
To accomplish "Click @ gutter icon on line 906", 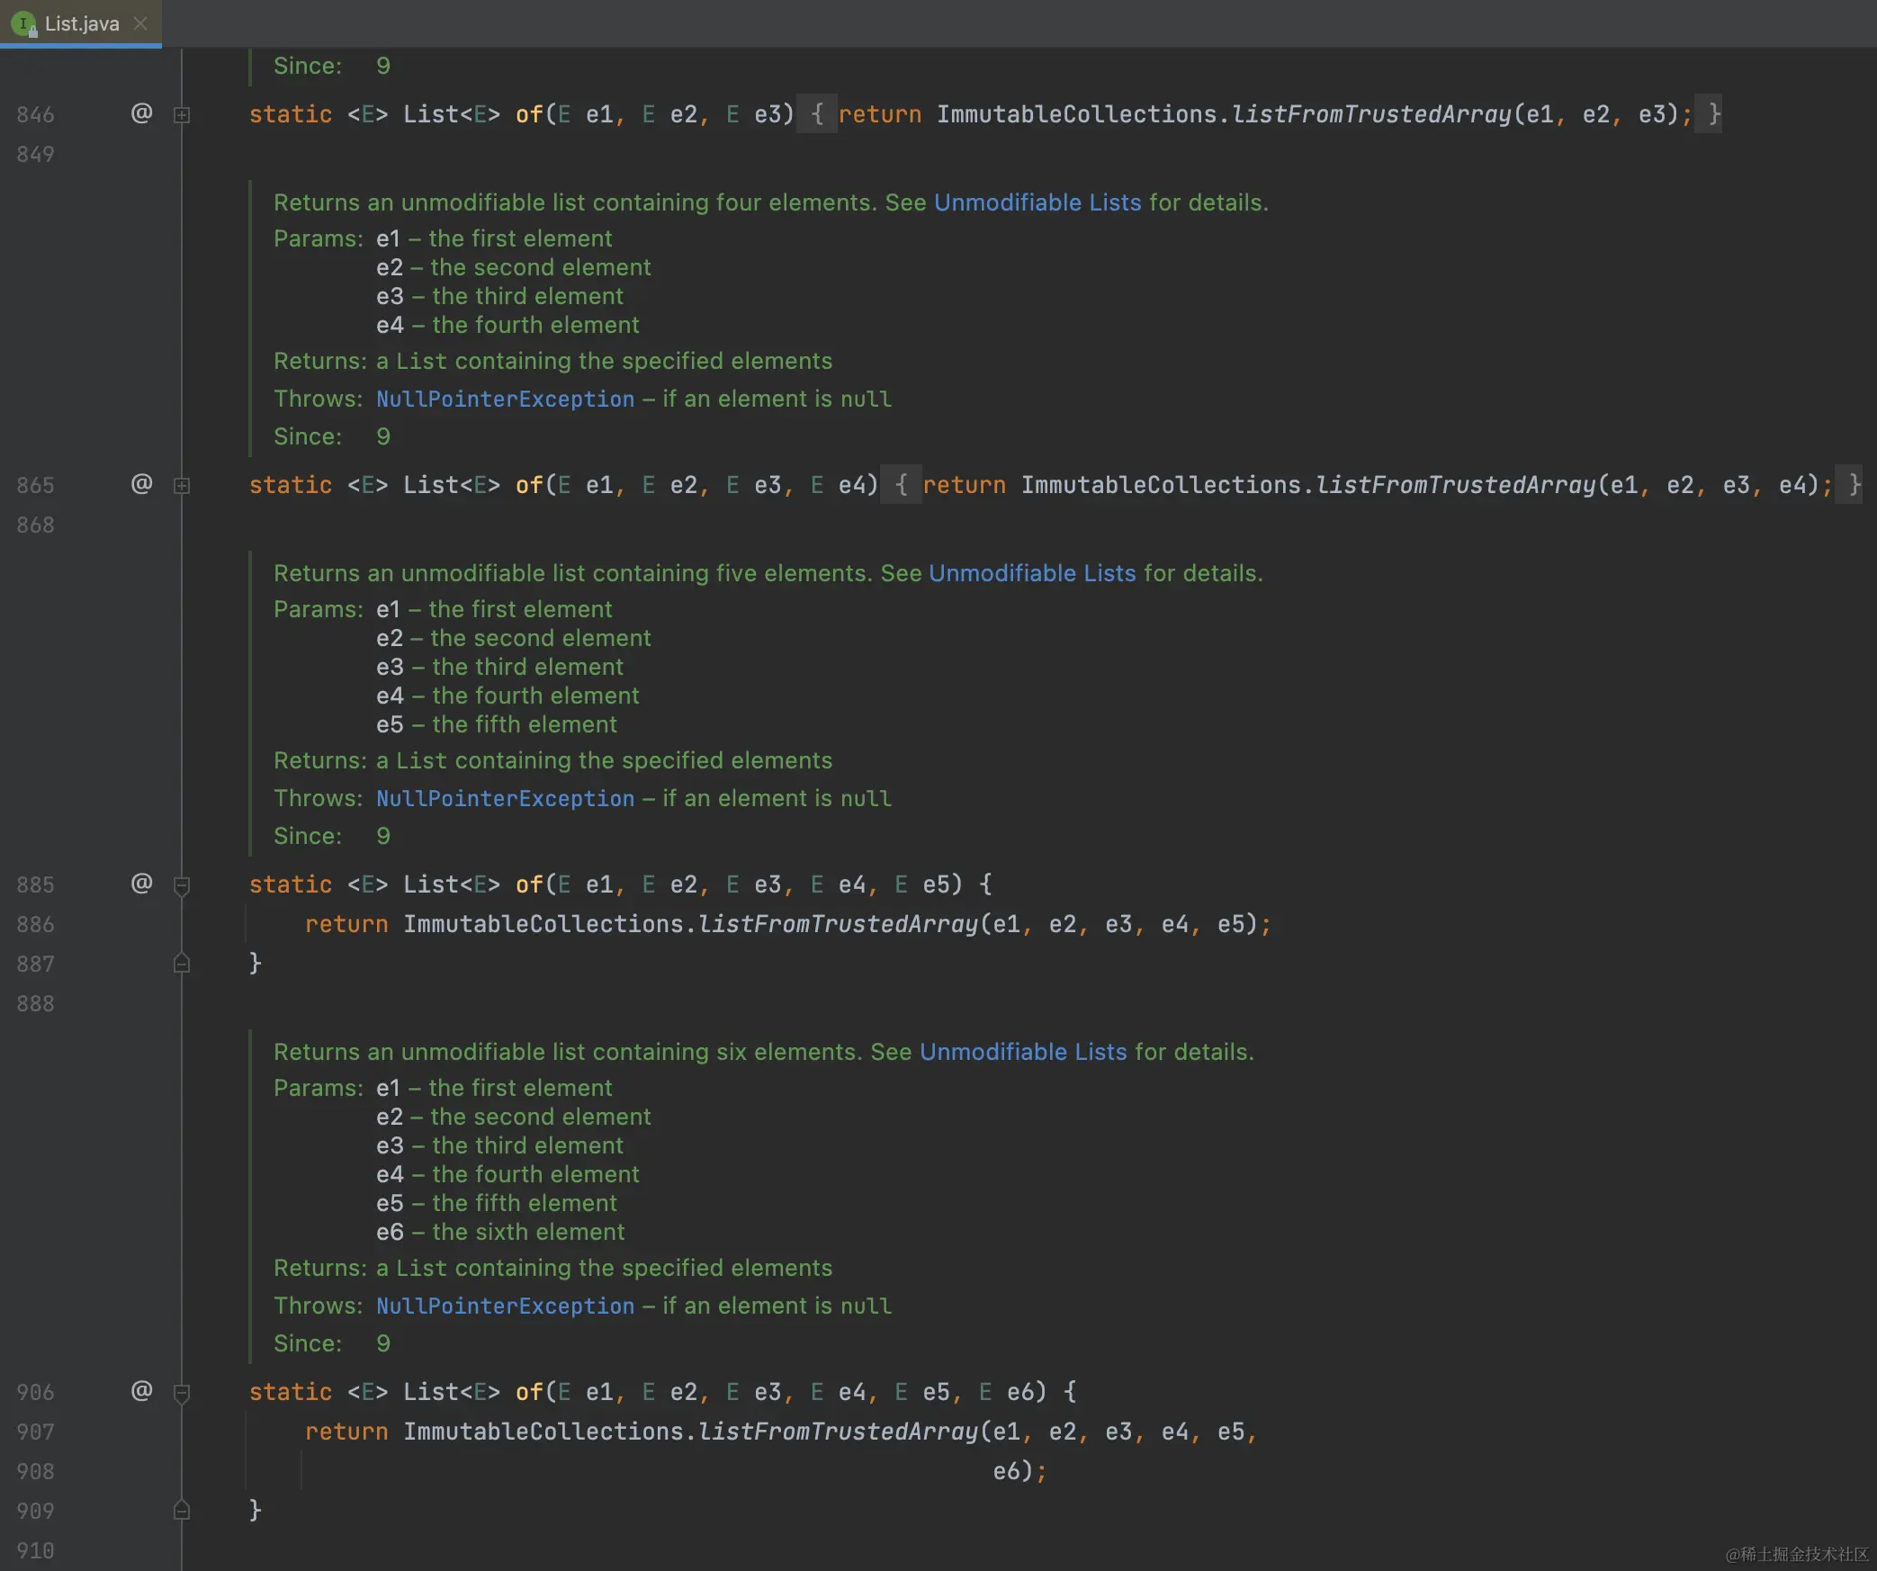I will (x=141, y=1391).
